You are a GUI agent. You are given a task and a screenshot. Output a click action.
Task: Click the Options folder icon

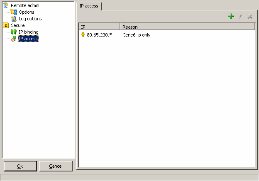click(14, 12)
